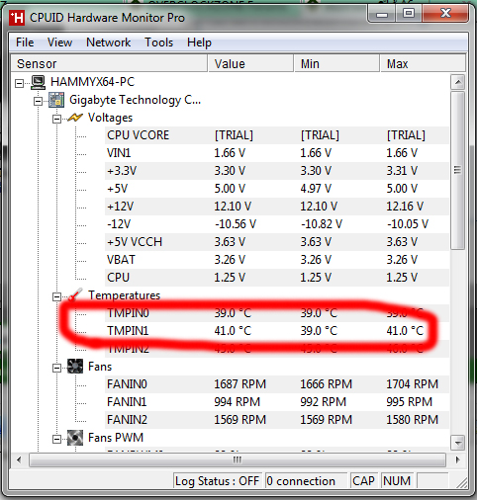Viewport: 477px width, 500px height.
Task: Collapse the HAMMYX64-PC tree node
Action: tap(20, 83)
